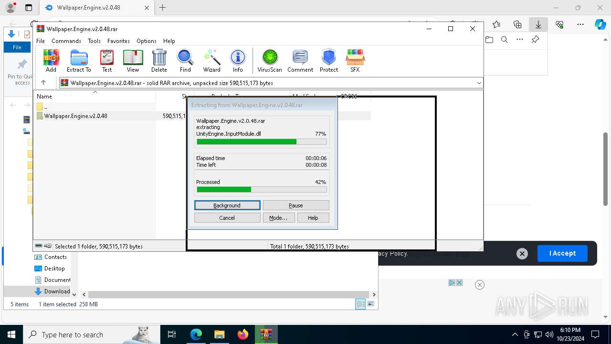Switch Explorer to large icons view
Image resolution: width=611 pixels, height=344 pixels.
point(371,304)
